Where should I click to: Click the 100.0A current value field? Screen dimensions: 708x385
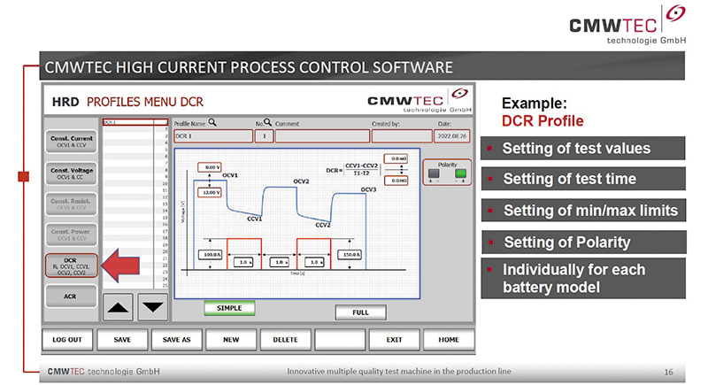pos(211,255)
